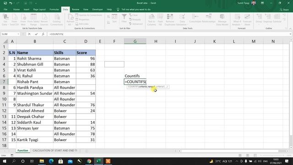Open CALCULATION OF START AND END sheet tab
This screenshot has height=165, width=293.
(x=55, y=151)
